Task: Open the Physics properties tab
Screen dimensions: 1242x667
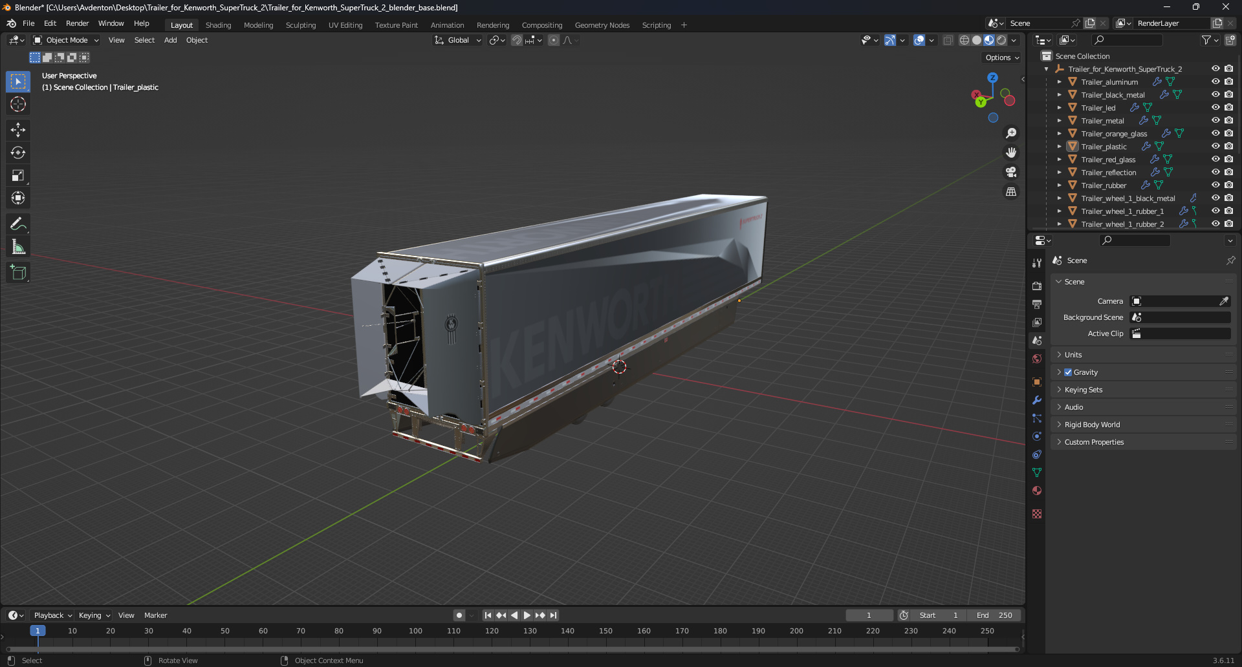Action: (1037, 436)
